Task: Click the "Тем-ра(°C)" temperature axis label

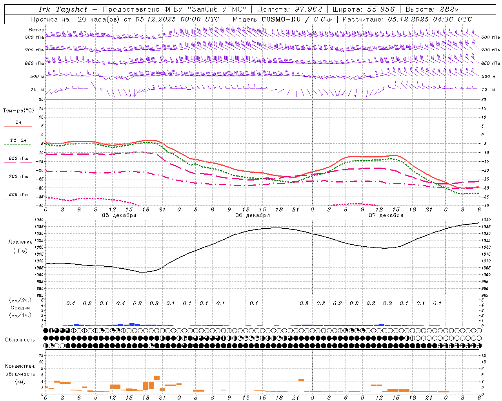Action: [x=18, y=111]
